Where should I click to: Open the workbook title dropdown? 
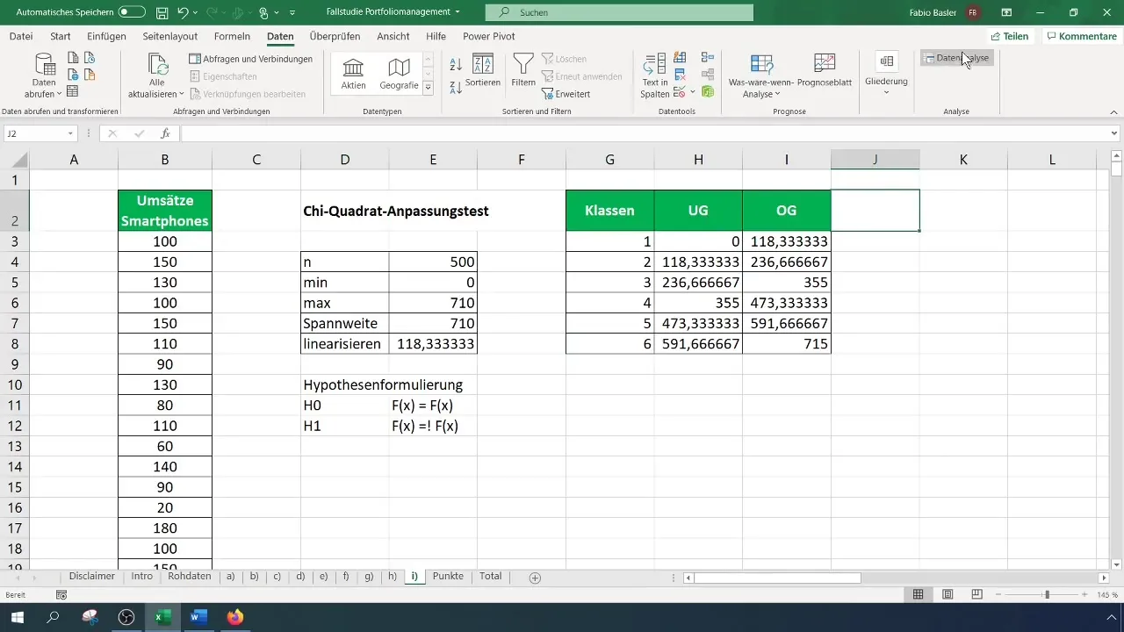(458, 12)
